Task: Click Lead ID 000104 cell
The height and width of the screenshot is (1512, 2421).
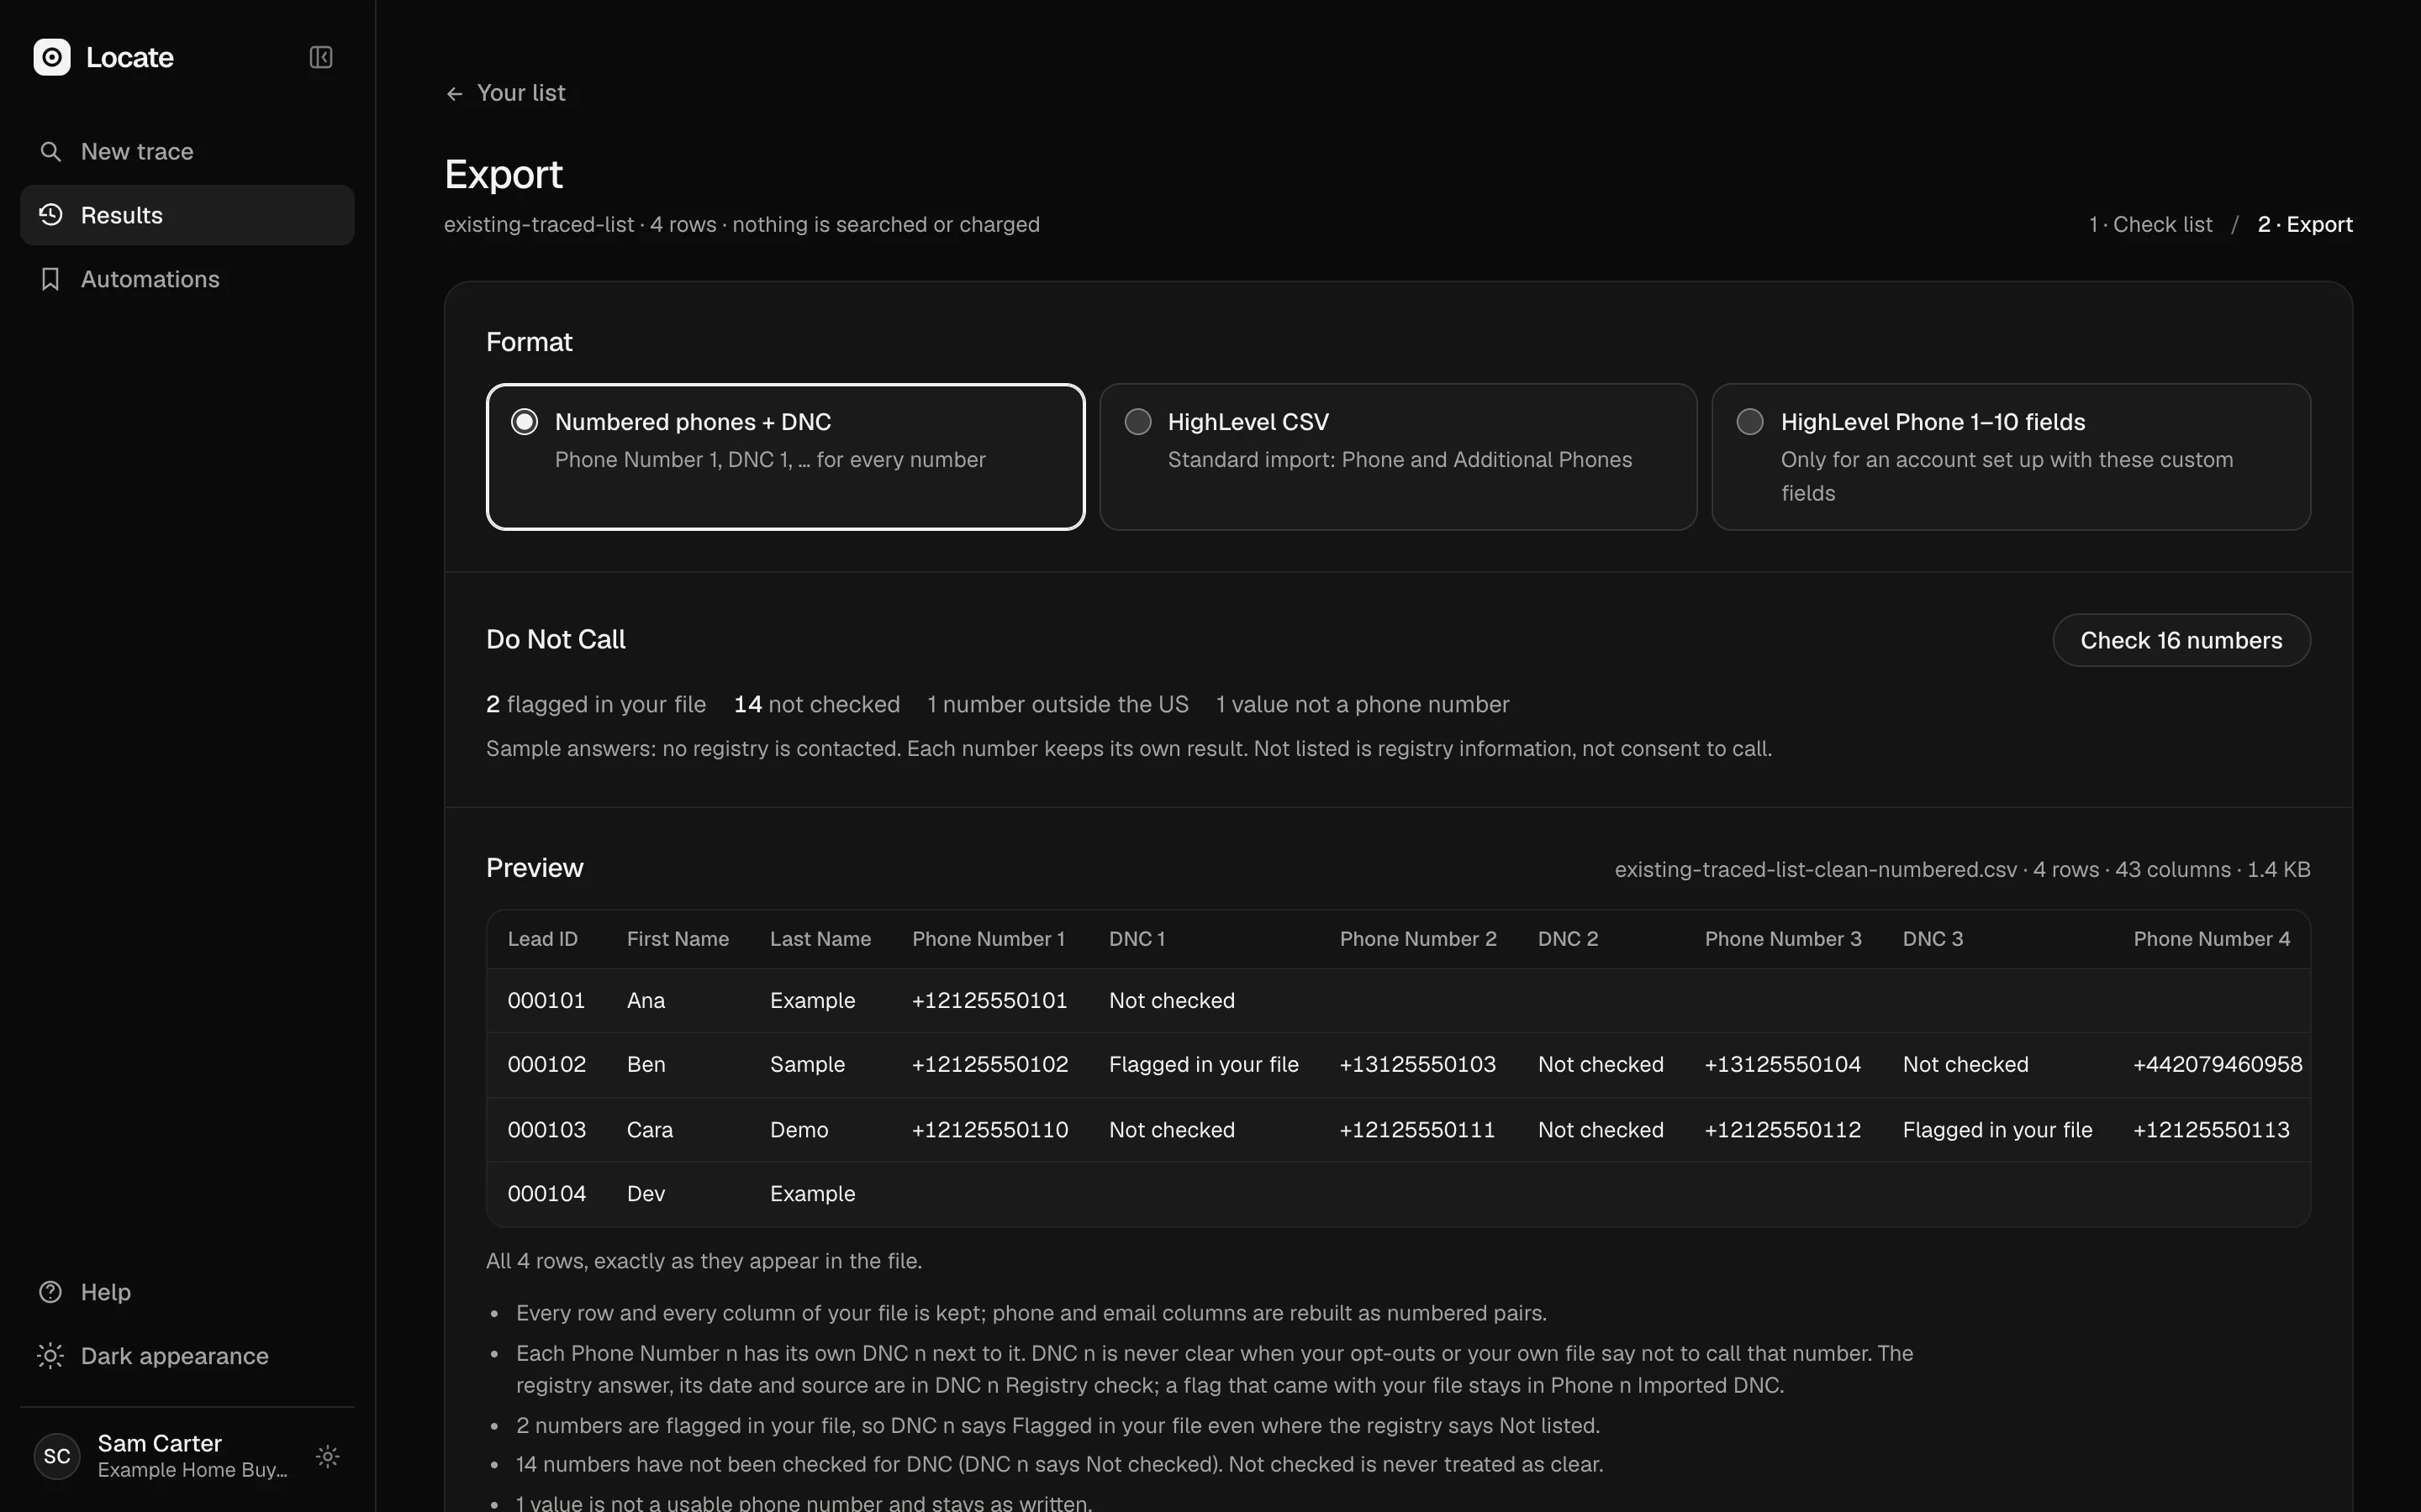Action: point(546,1194)
